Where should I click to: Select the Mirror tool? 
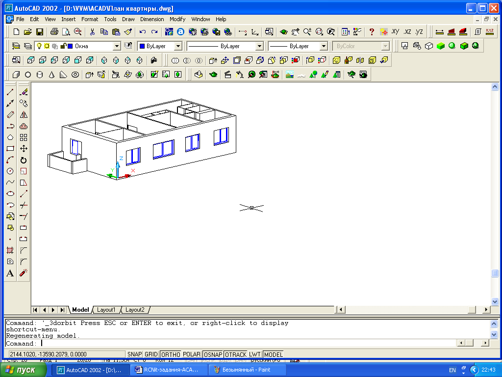24,115
